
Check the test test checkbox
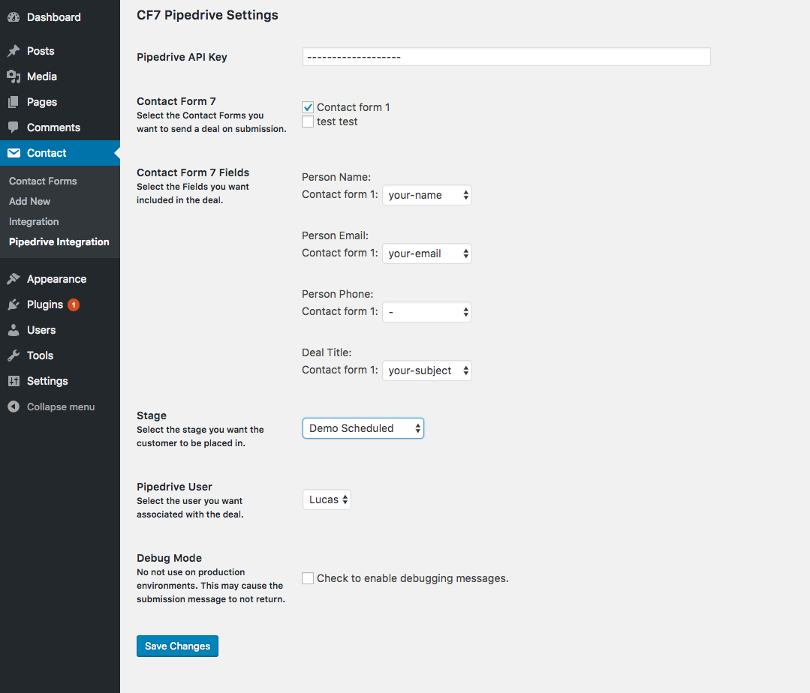click(x=308, y=121)
